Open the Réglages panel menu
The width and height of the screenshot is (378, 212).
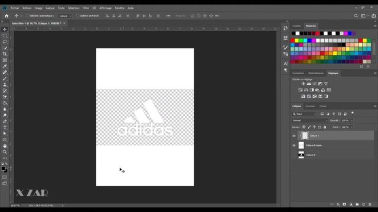click(x=375, y=73)
